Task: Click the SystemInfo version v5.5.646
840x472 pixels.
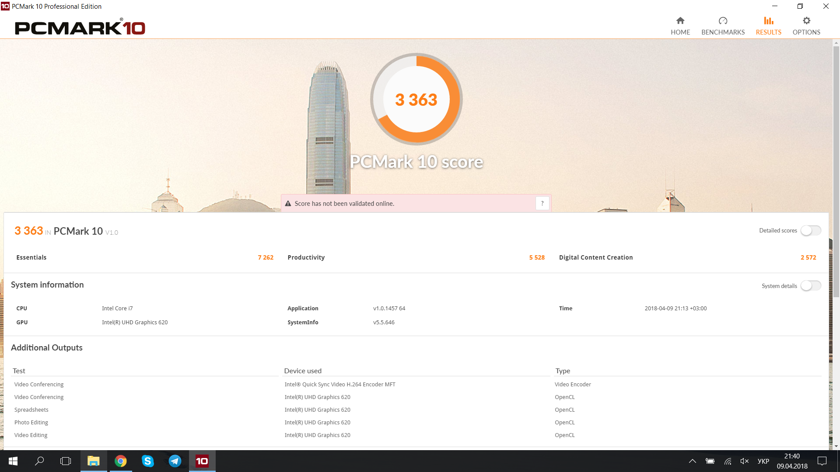Action: (384, 323)
